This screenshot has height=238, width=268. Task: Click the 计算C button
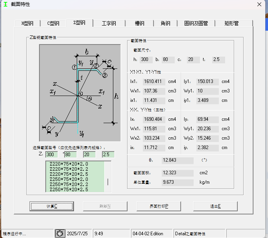click(52, 206)
